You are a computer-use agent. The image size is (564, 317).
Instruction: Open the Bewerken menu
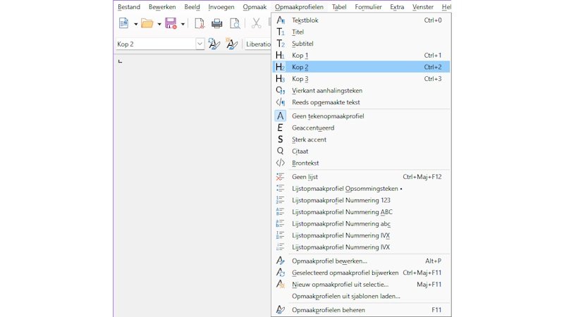click(x=162, y=7)
